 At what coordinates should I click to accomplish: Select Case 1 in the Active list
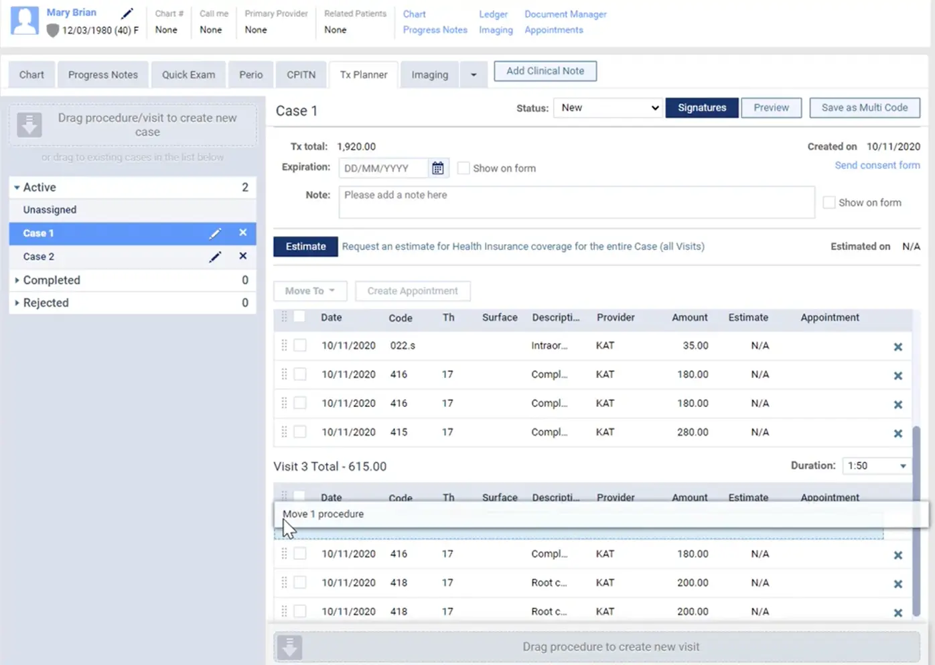coord(133,233)
